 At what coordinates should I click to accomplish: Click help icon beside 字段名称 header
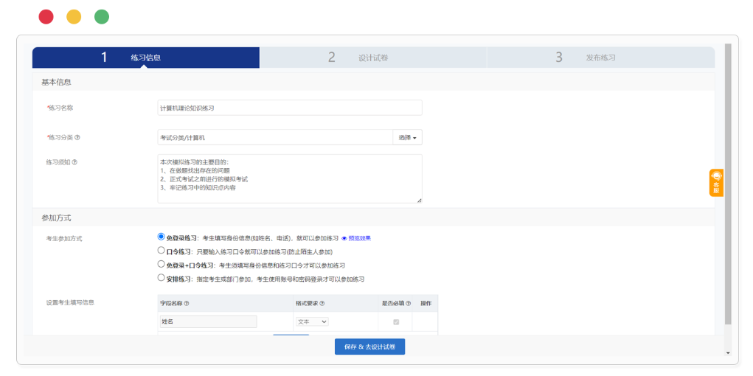pos(187,303)
